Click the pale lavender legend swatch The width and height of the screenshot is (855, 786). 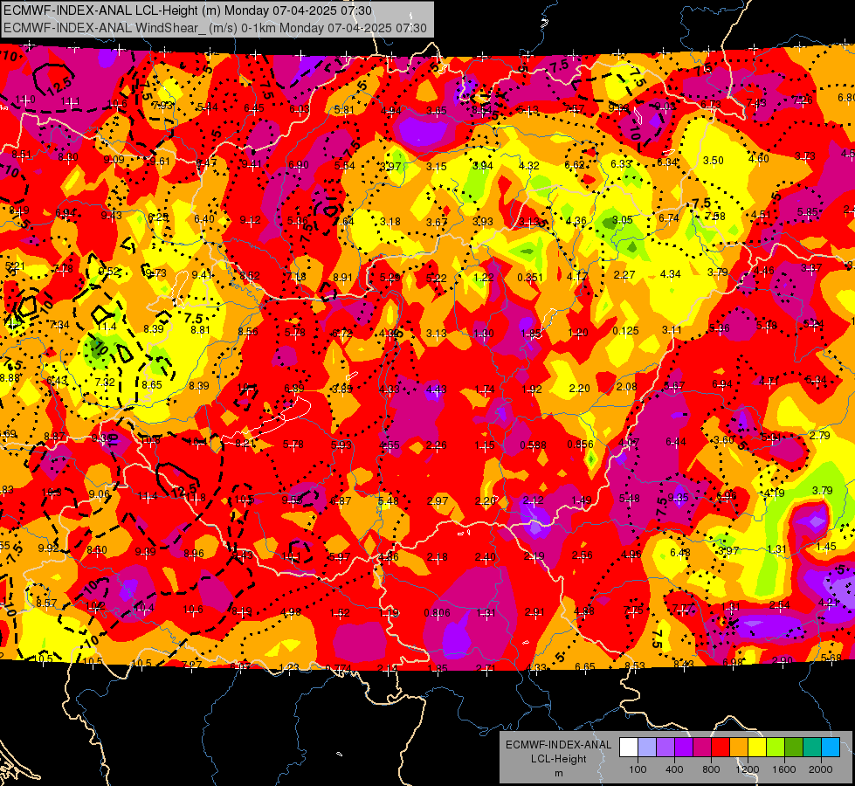[647, 747]
